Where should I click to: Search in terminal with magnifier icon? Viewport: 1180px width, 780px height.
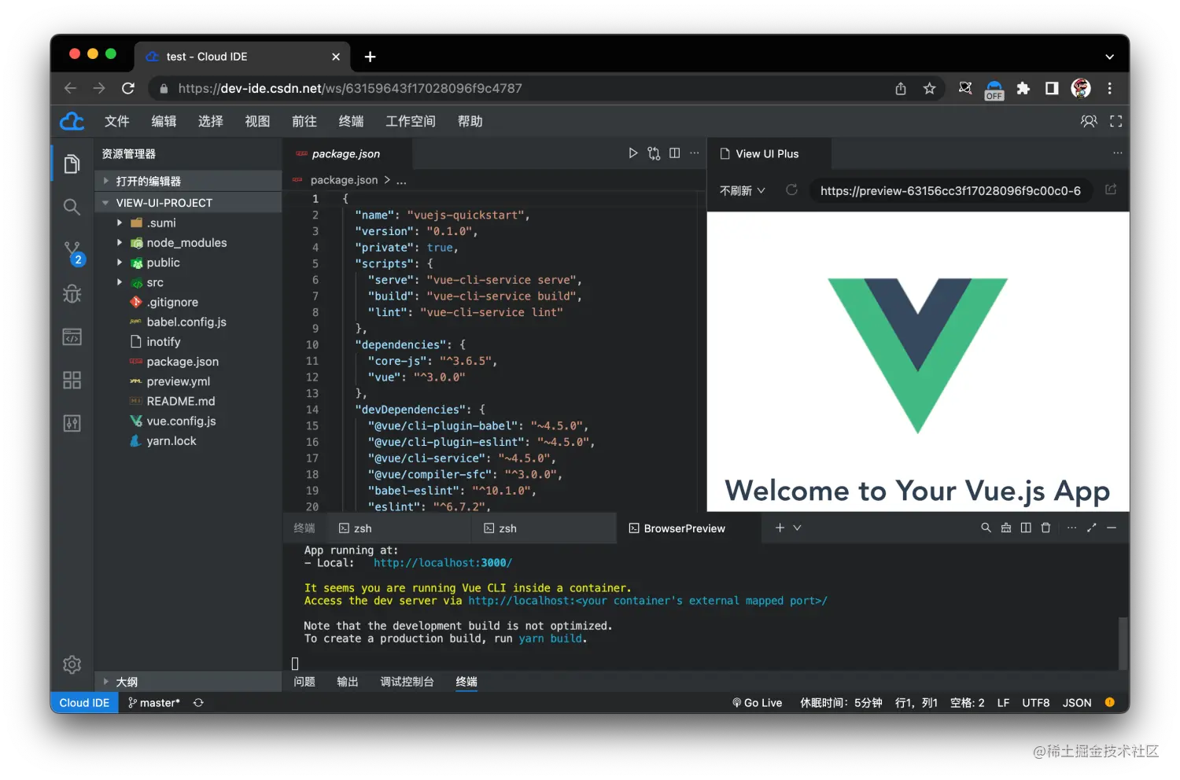986,528
